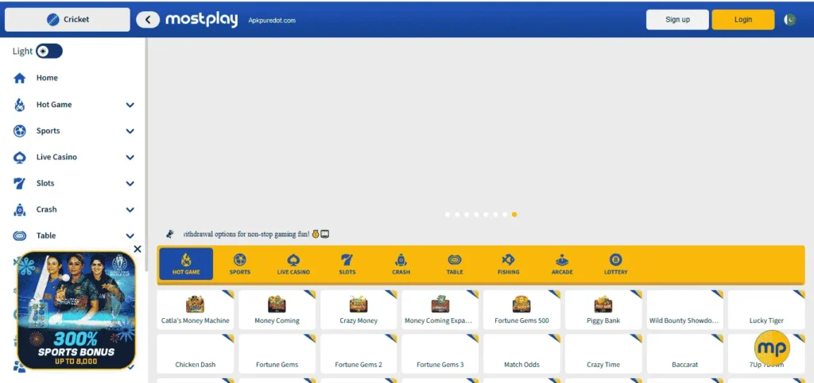Click the country flag icon
Viewport: 814px width, 383px height.
[789, 20]
